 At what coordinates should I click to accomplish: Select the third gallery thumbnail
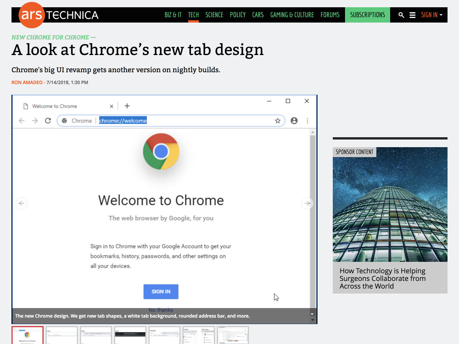96,335
